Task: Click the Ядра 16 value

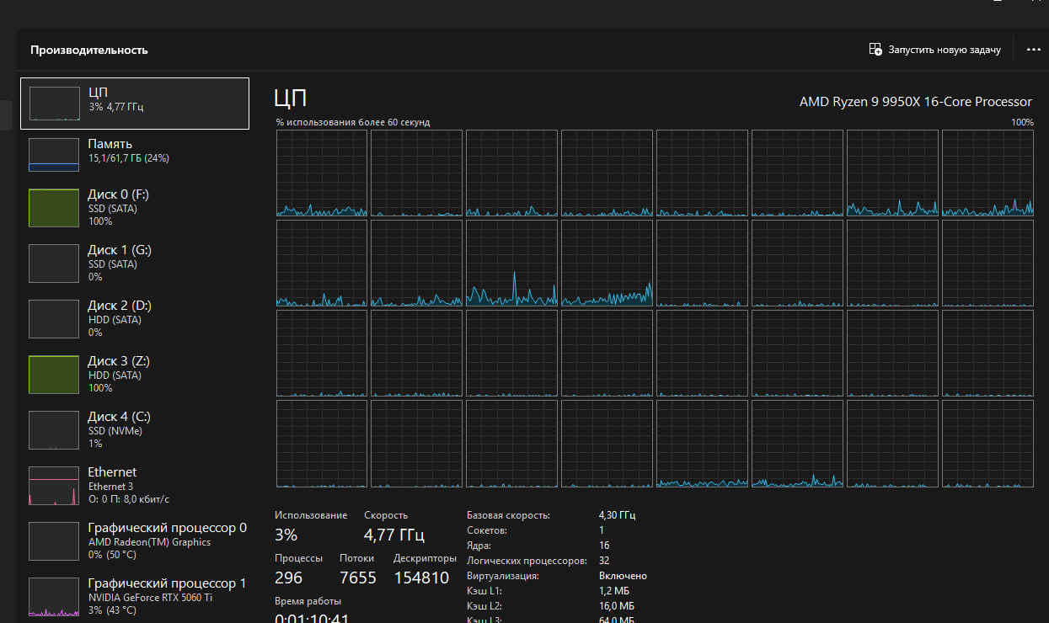Action: 604,546
